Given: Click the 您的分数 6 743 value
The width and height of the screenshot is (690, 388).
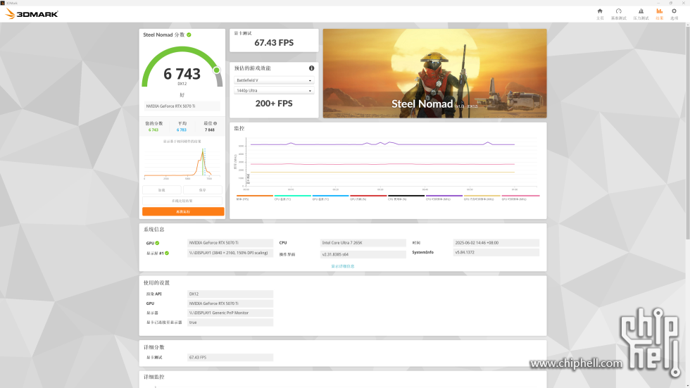Looking at the screenshot, I should click(153, 130).
